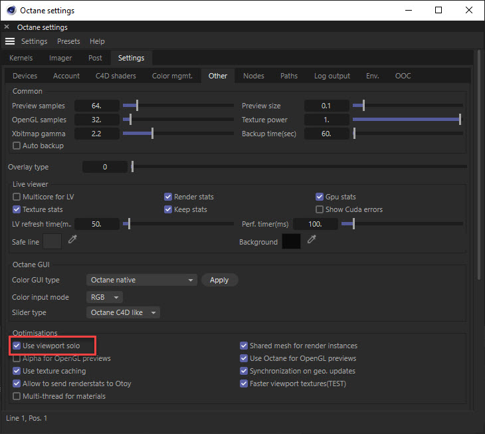Disable Faster viewport textures(TEST)

coord(244,383)
